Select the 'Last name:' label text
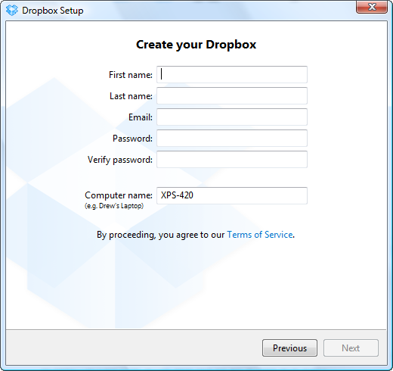Screen dimensions: 393x371 131,96
